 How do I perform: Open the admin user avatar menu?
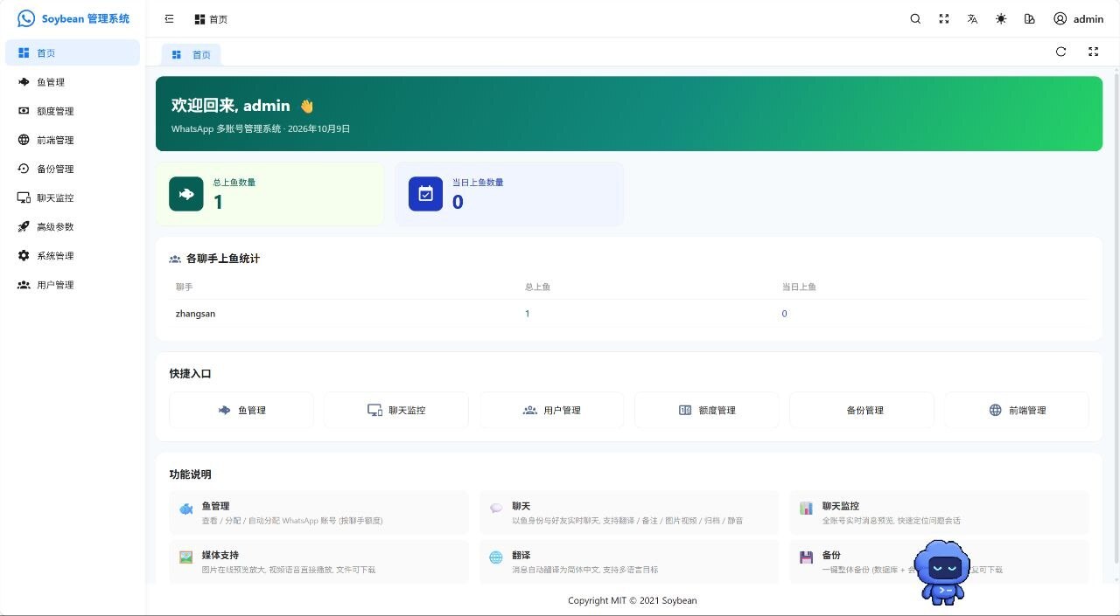pos(1078,18)
